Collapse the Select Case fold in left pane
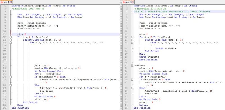Screen dimensions: 225x110 coord(10,40)
